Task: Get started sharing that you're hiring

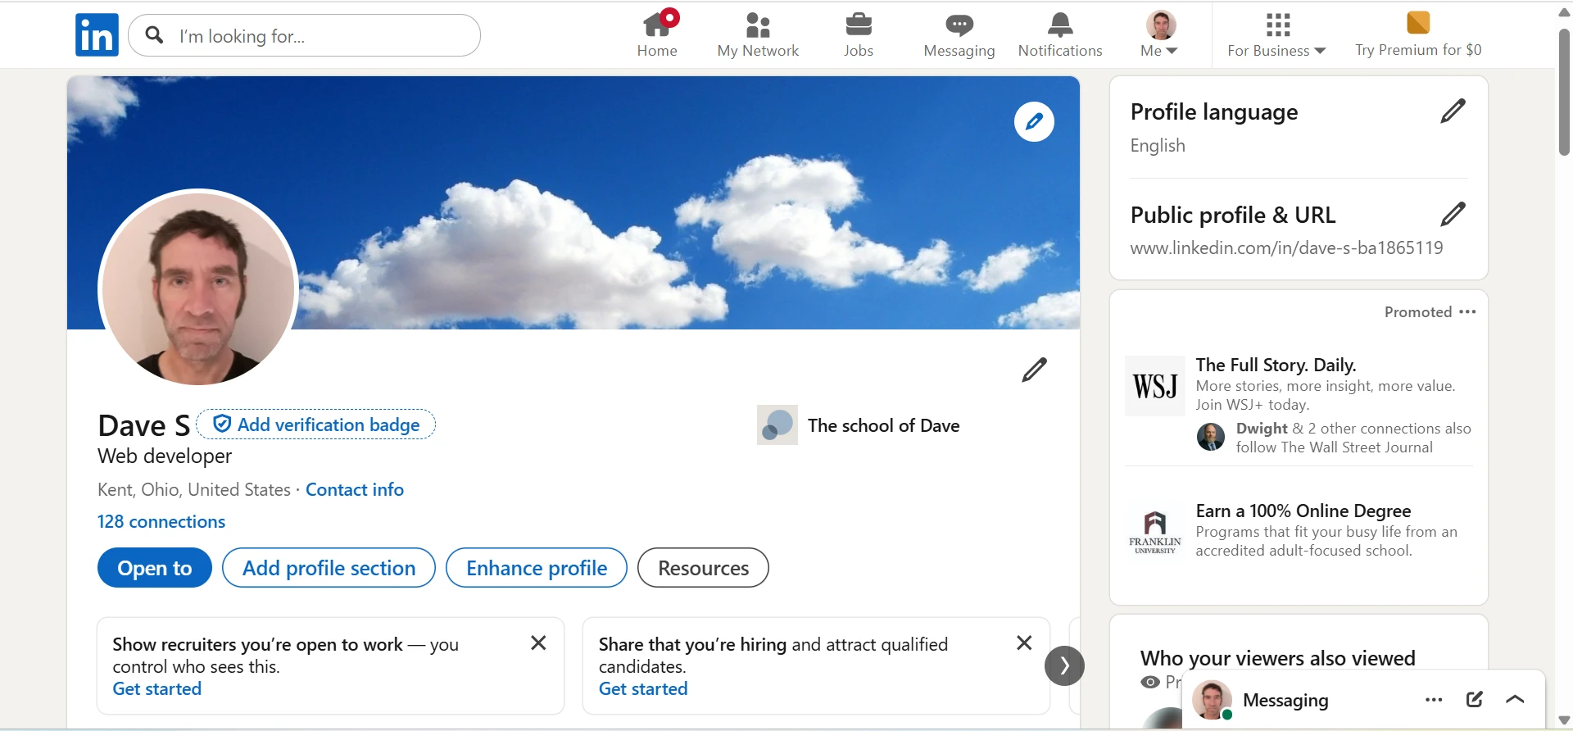Action: [x=643, y=688]
